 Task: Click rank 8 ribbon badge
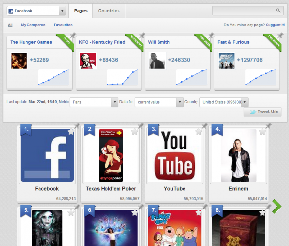click(218, 211)
